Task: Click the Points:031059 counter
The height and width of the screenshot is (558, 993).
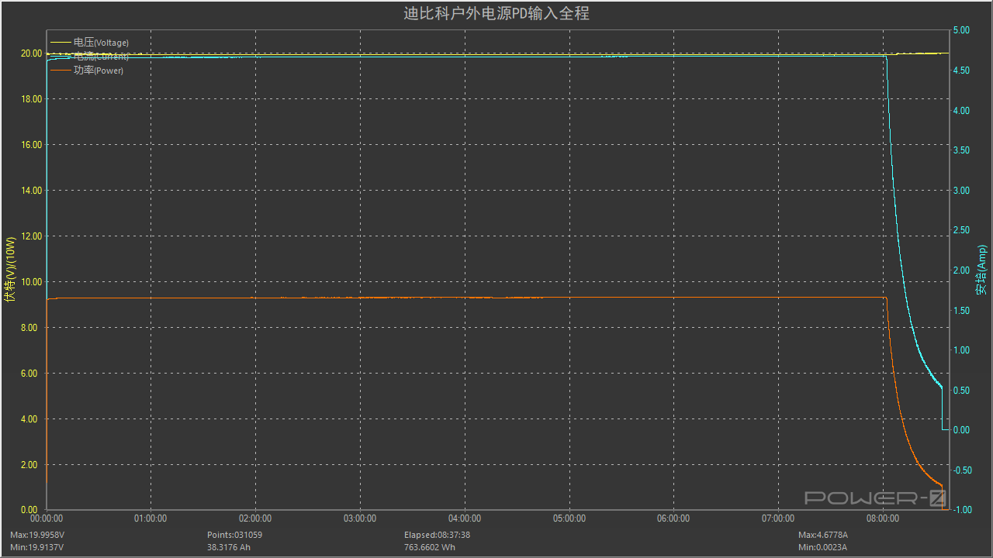Action: pos(234,535)
